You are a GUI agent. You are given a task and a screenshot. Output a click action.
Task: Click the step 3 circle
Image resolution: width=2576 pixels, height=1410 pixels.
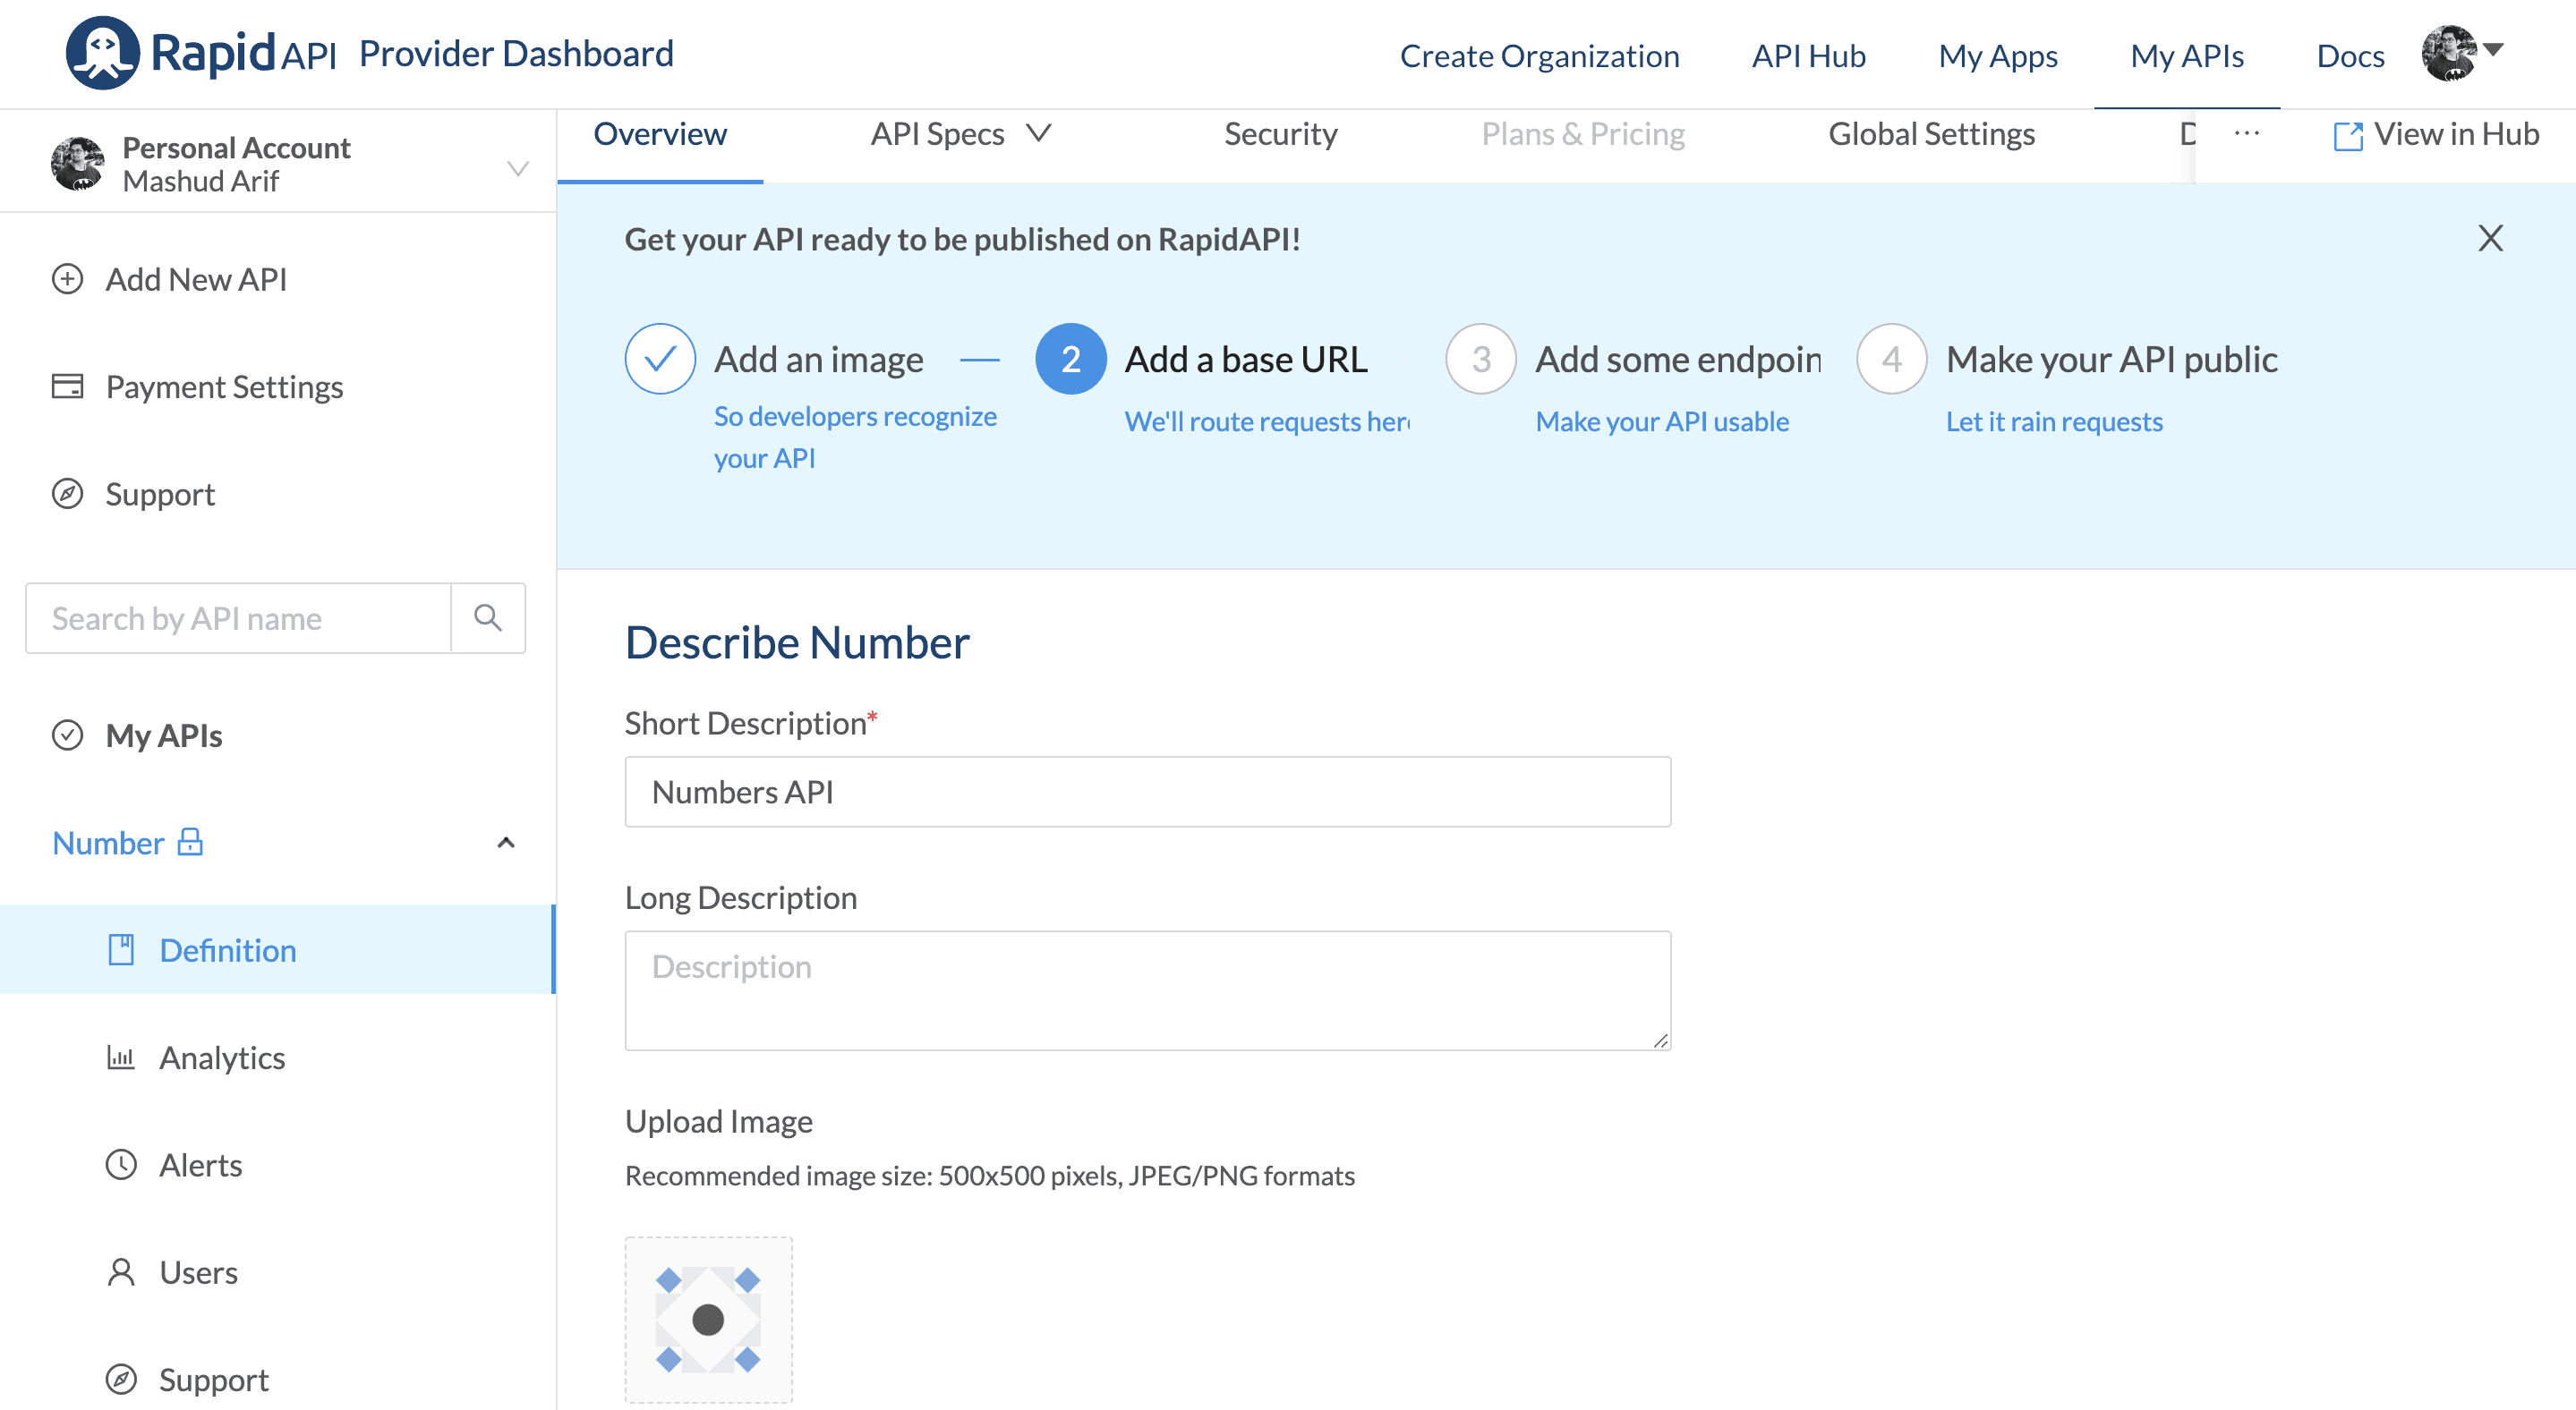[x=1480, y=359]
